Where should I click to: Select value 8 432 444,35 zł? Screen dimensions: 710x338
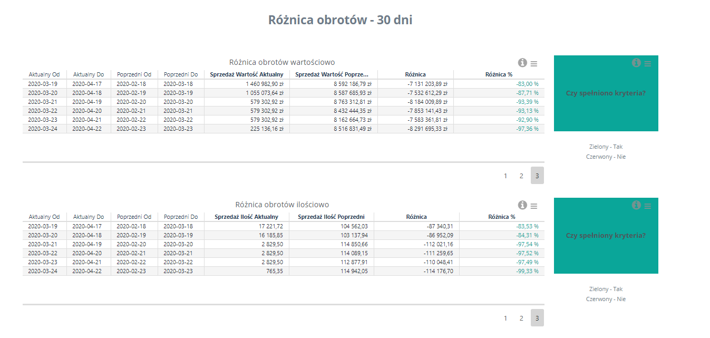tap(353, 111)
